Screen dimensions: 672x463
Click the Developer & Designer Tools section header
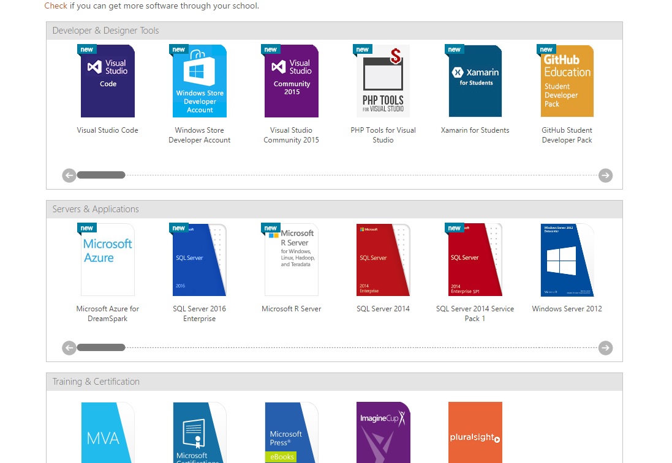[x=334, y=31]
